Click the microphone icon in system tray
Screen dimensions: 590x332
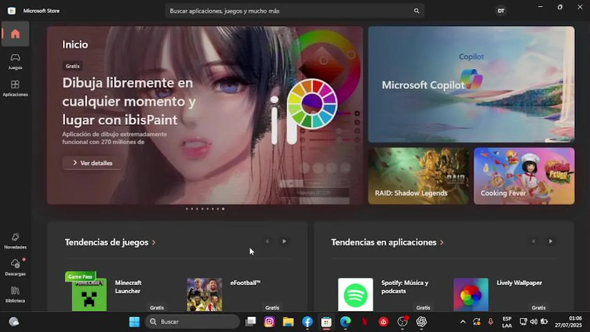coord(490,321)
